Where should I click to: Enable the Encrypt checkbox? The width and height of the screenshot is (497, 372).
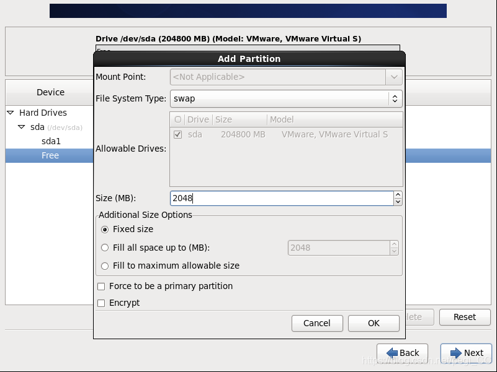pos(101,303)
